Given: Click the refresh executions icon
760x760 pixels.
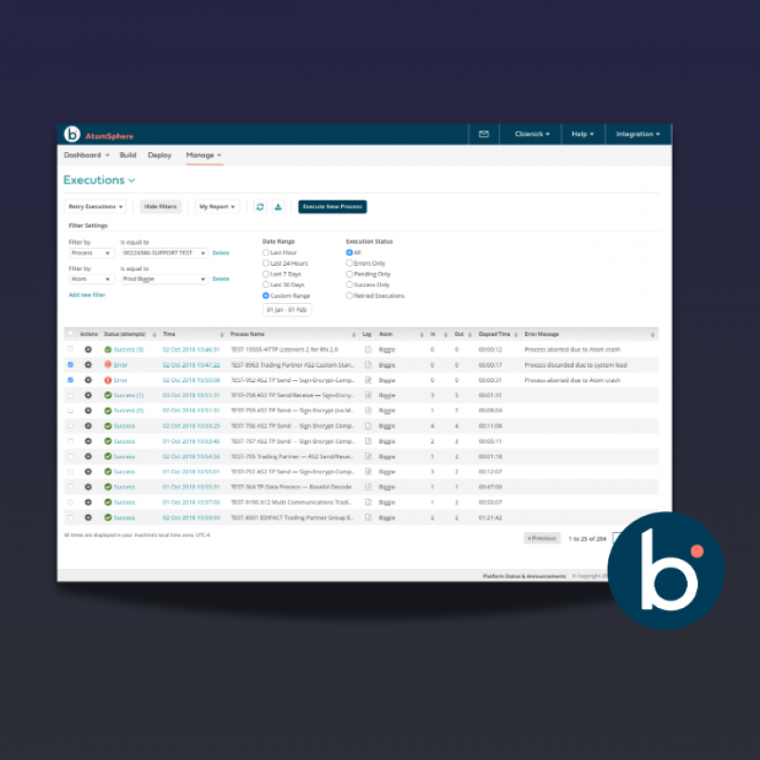Looking at the screenshot, I should click(260, 206).
